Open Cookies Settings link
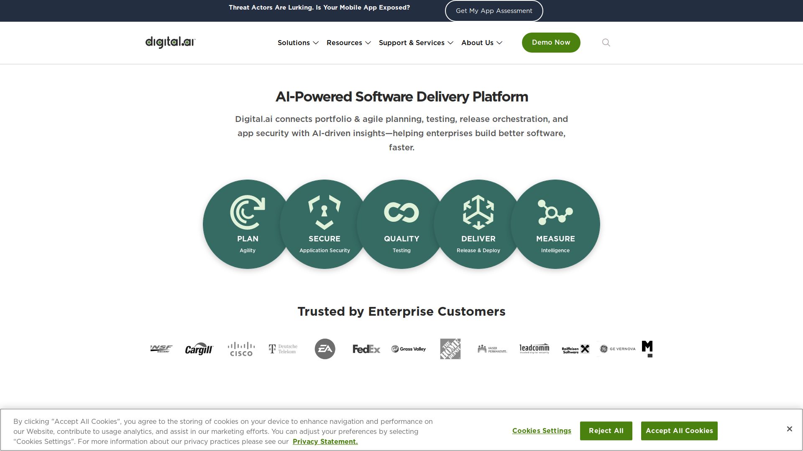 (x=541, y=431)
